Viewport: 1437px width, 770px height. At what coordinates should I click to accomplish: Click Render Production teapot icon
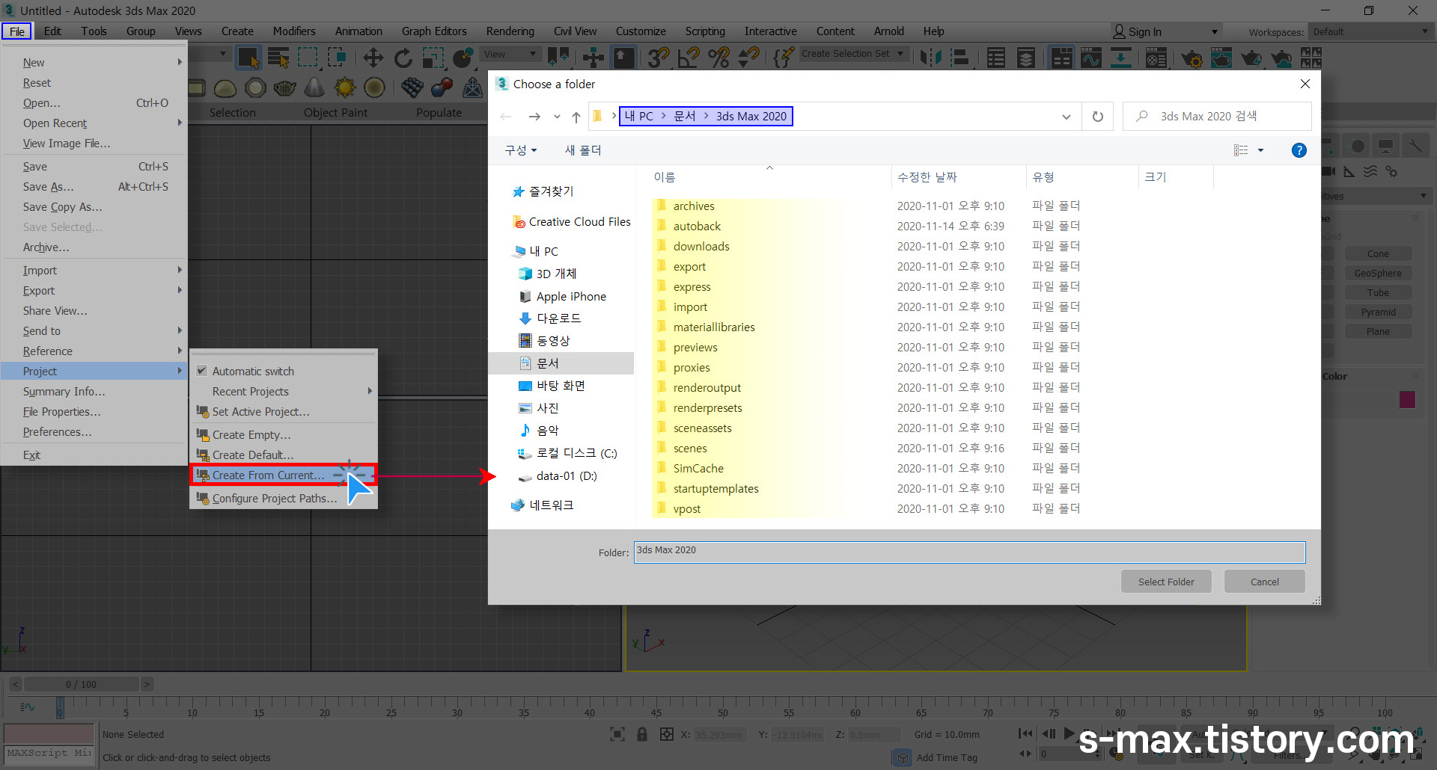click(x=1251, y=58)
